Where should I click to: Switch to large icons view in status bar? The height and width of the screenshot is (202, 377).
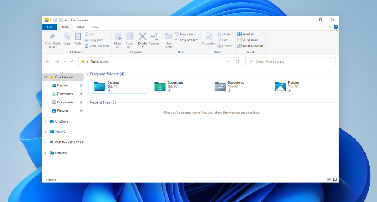point(335,180)
